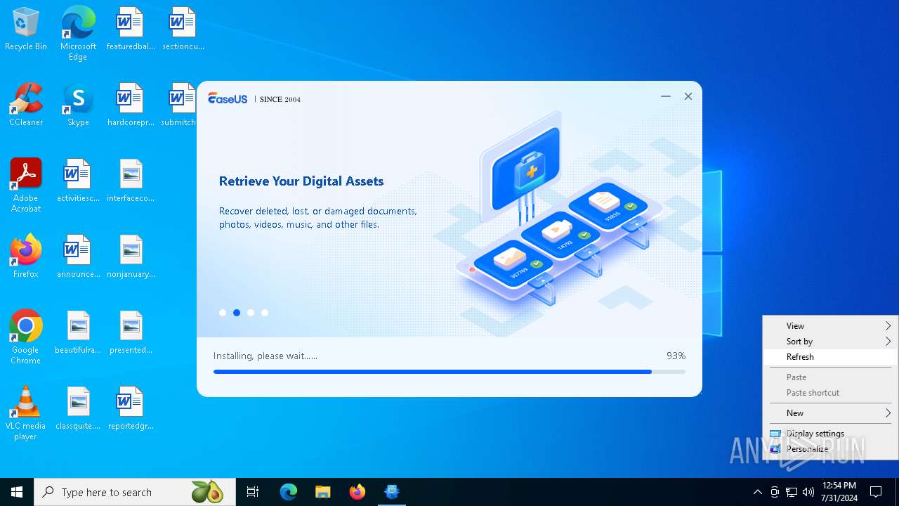The height and width of the screenshot is (506, 899).
Task: Minimize the EaseUS installer window
Action: pyautogui.click(x=666, y=96)
